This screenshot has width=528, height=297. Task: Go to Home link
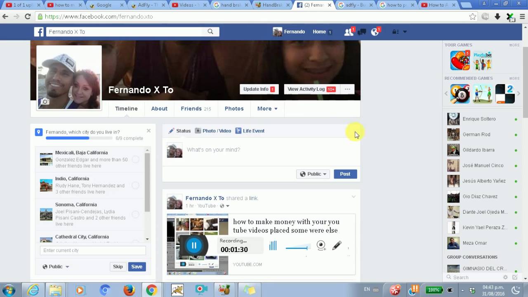coord(319,32)
